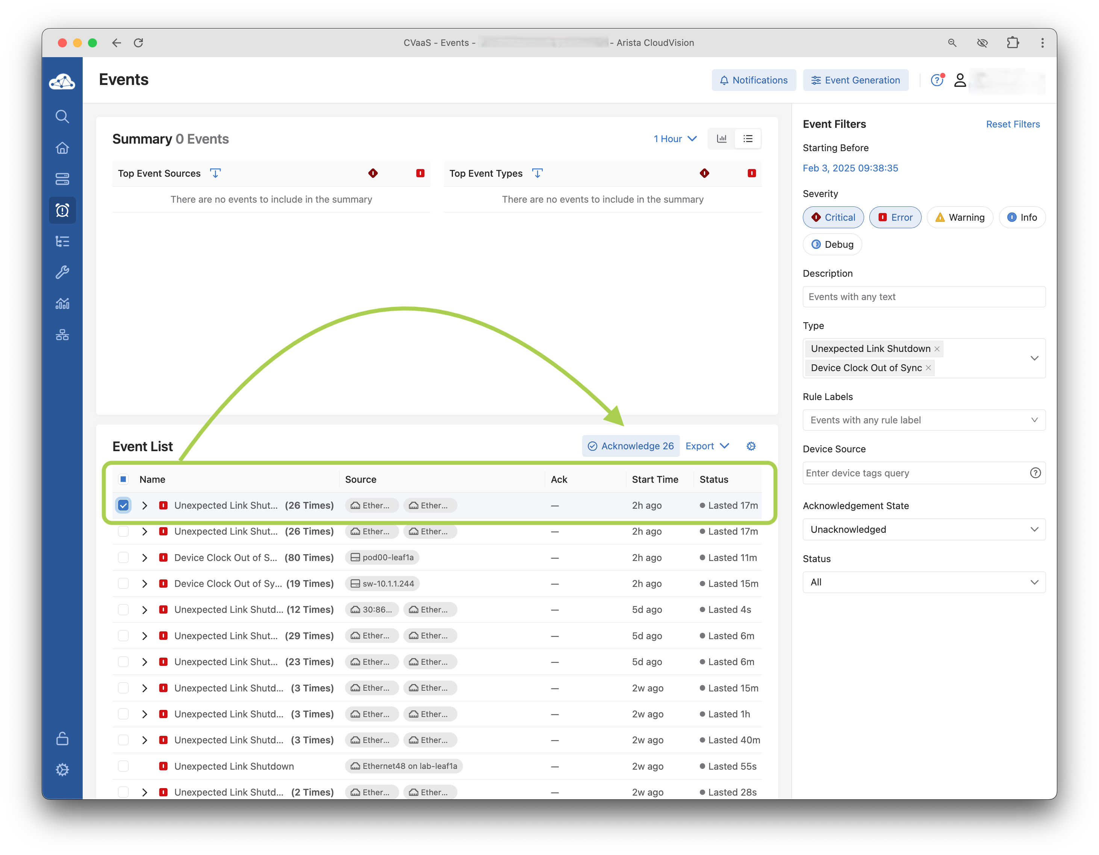Viewport: 1099px width, 855px height.
Task: Open the 1 Hour time range dropdown
Action: pos(675,139)
